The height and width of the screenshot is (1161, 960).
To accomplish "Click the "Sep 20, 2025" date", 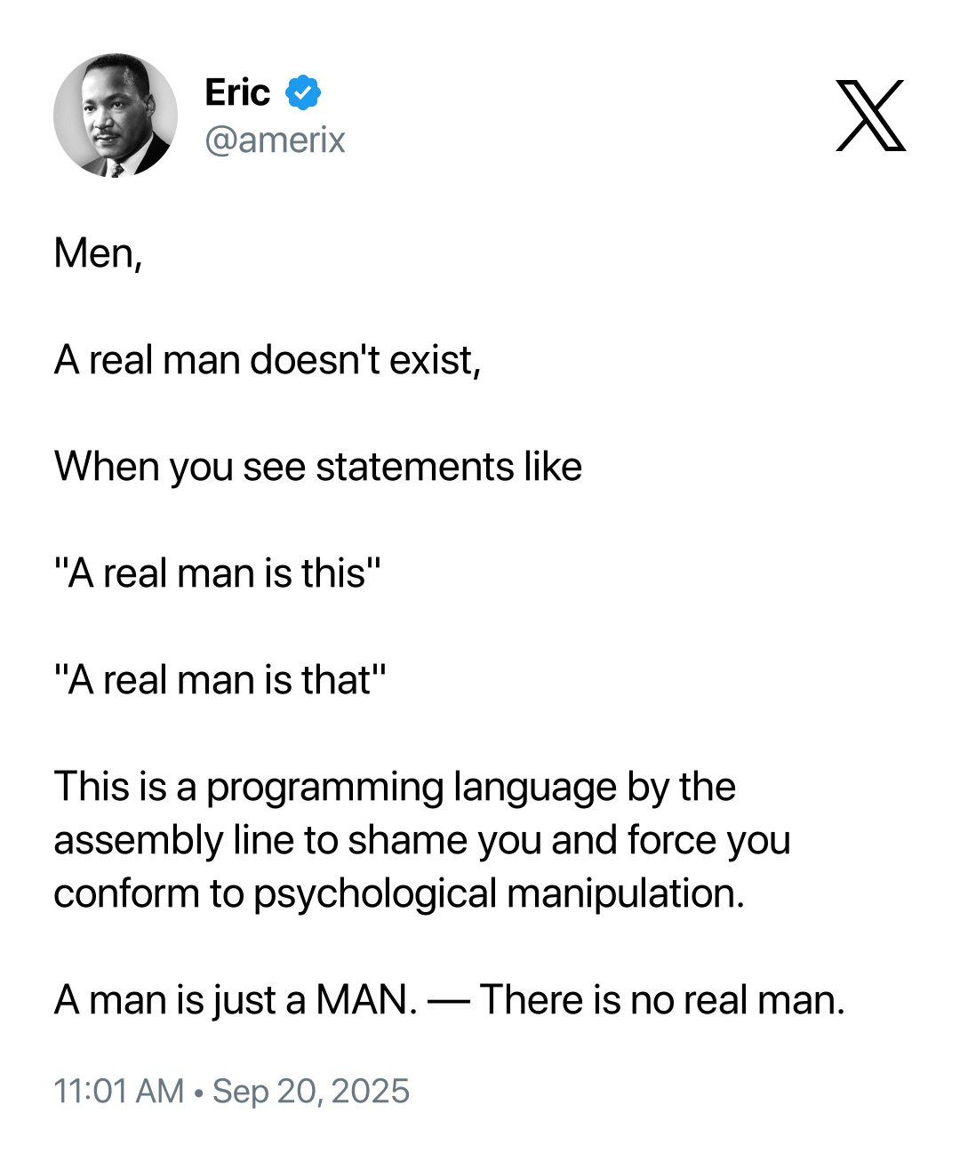I will point(311,1091).
